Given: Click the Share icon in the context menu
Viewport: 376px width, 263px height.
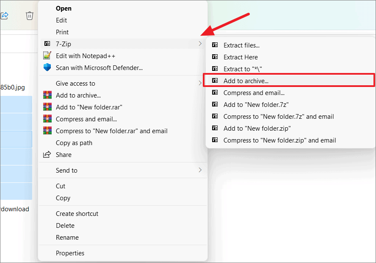Looking at the screenshot, I should click(47, 154).
